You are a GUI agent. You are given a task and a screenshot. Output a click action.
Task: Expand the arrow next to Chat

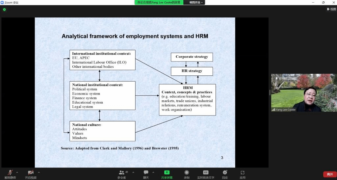(x=153, y=172)
